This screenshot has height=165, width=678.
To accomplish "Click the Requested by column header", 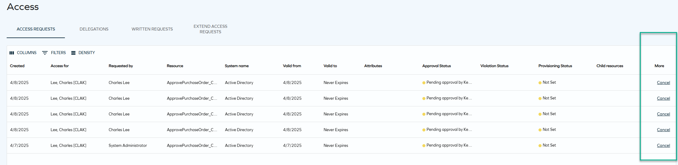I will point(121,66).
